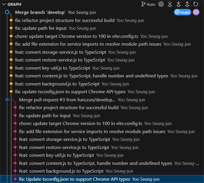
Task: Click the push icon in the graph toolbar
Action: click(x=187, y=4)
